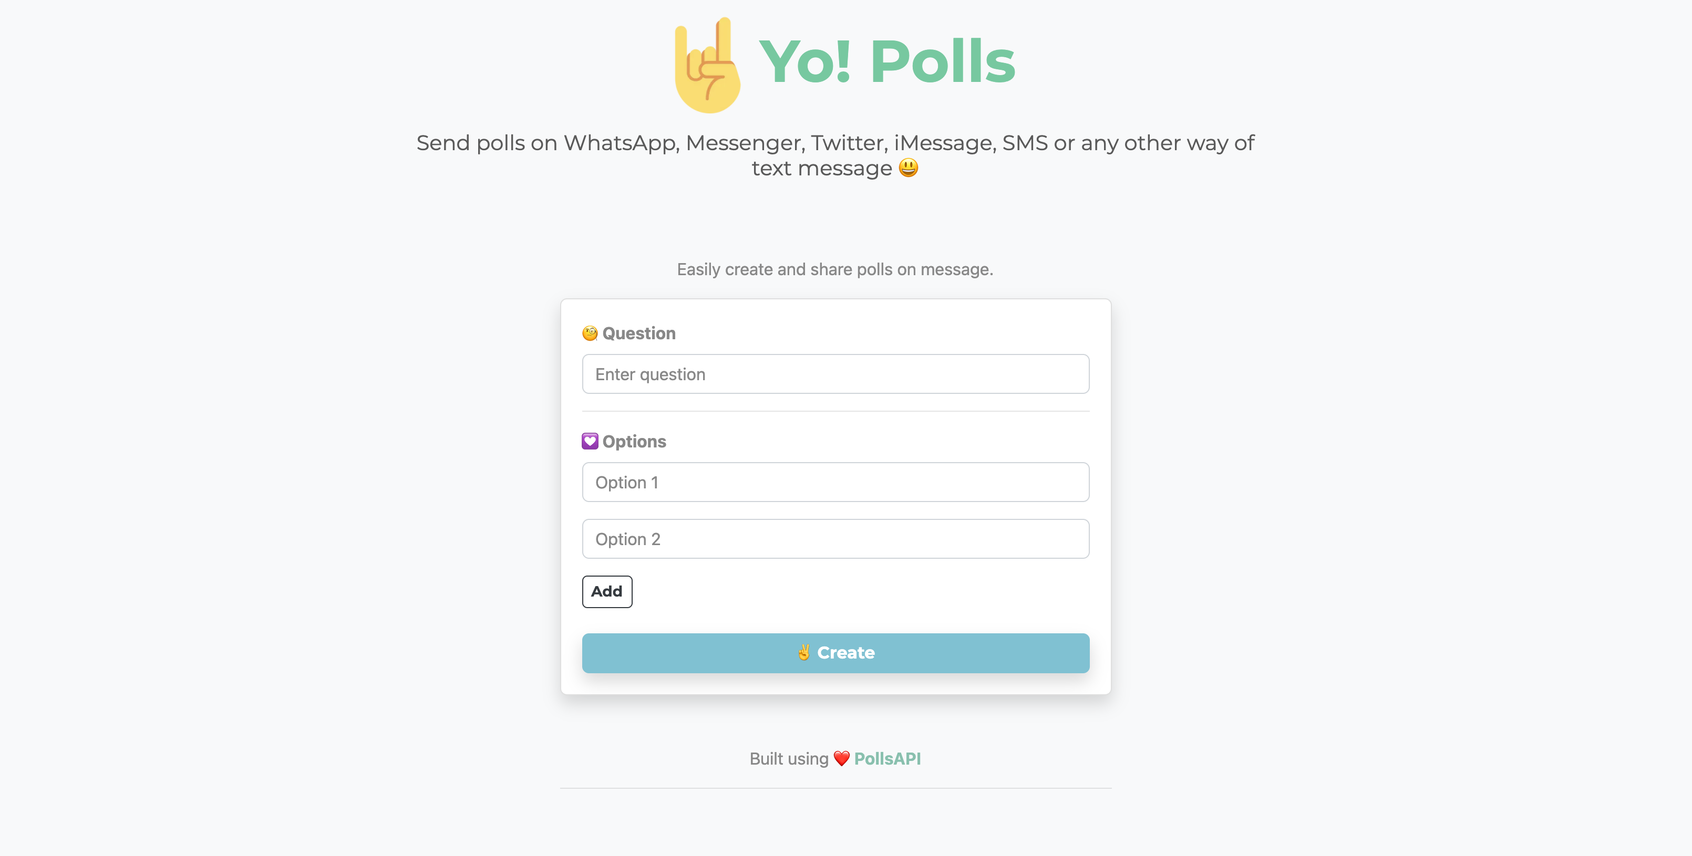Click the smiley emoji in the tagline
This screenshot has height=856, width=1692.
909,168
